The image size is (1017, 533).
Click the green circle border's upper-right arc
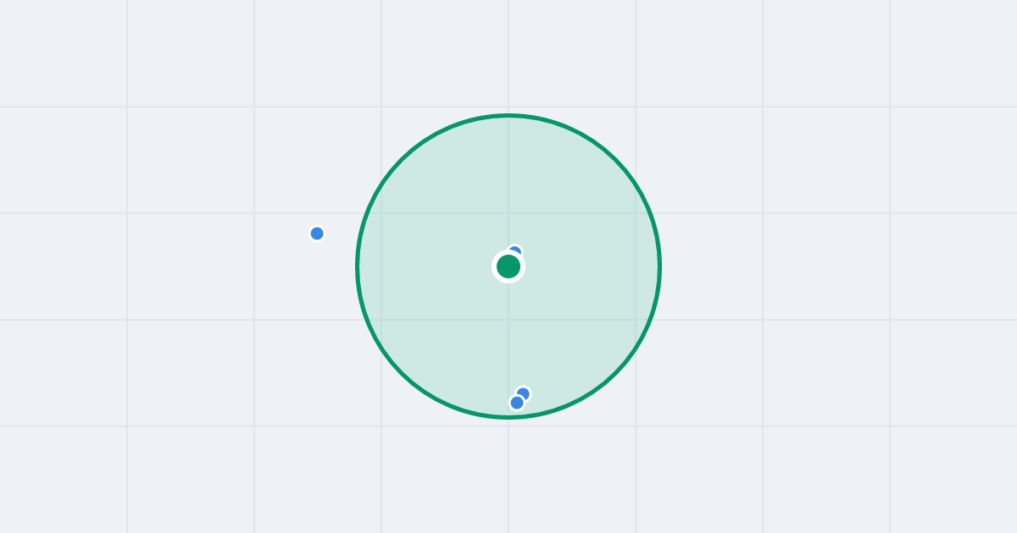[x=615, y=160]
